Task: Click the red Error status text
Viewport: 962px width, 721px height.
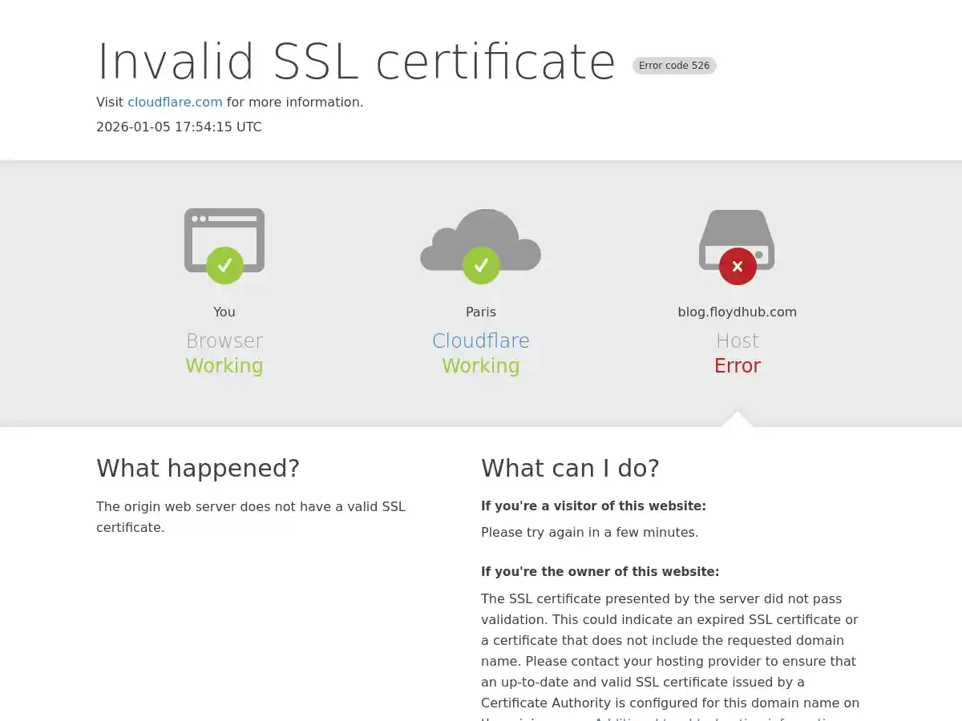Action: [738, 365]
